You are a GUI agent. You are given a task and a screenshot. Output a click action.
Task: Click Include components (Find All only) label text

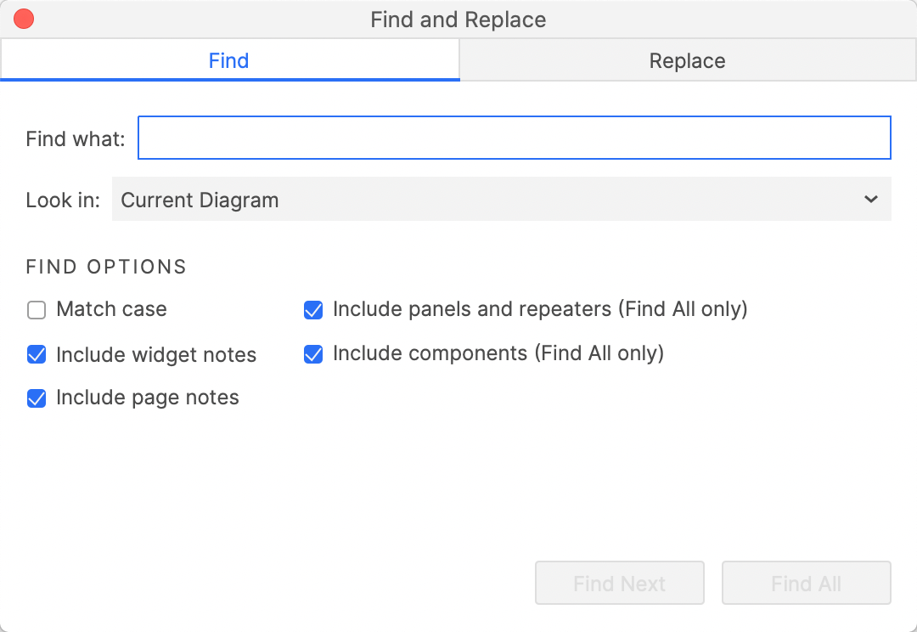pos(498,353)
